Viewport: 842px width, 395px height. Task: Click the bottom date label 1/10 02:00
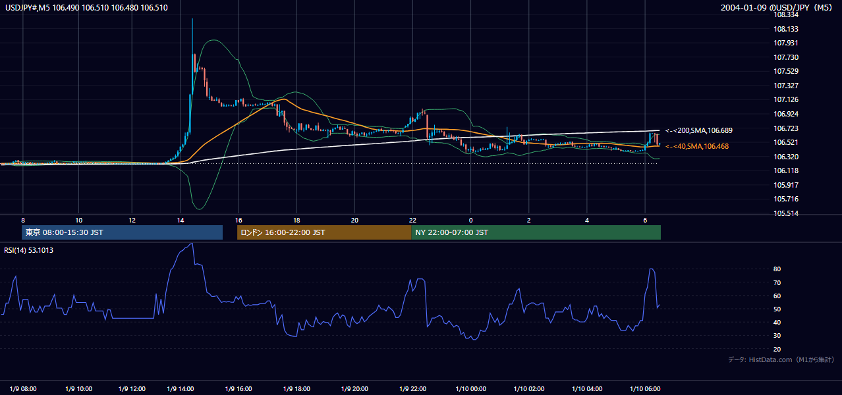tap(528, 388)
